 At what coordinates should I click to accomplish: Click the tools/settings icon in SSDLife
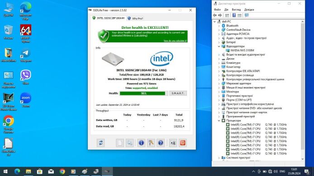point(151,143)
